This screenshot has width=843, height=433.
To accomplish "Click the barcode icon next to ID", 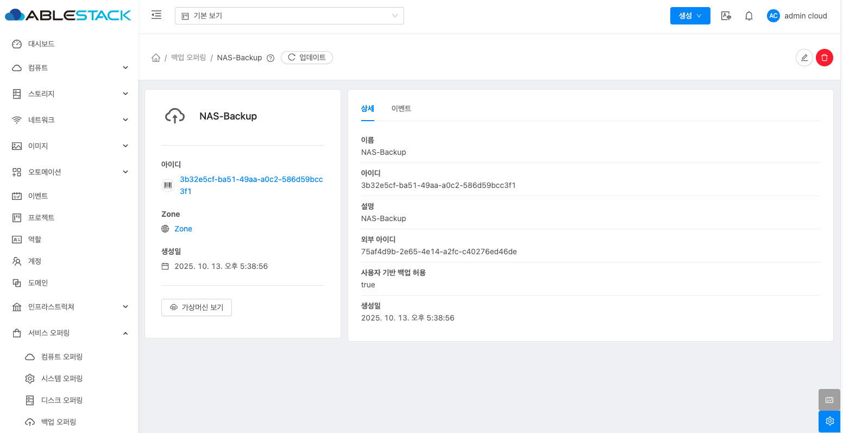I will tap(168, 185).
